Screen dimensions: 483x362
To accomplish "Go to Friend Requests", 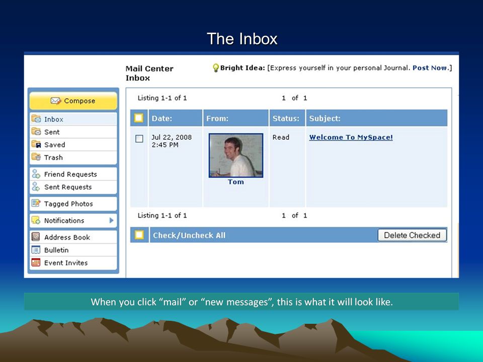I will [x=70, y=174].
